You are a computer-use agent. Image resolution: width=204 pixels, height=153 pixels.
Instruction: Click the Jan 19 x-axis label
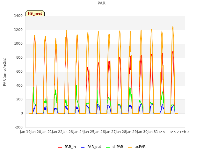coord(25,132)
